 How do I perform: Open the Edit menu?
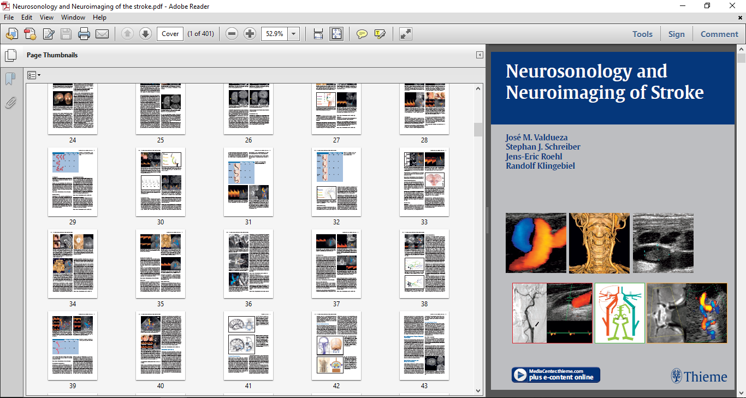(27, 17)
